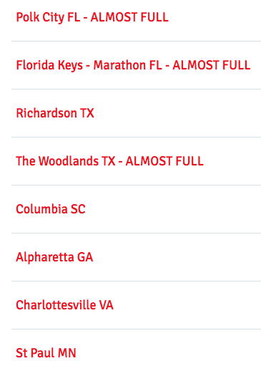Click the MN abbreviation after St Paul
Viewport: 261px width, 371px height.
coord(67,353)
